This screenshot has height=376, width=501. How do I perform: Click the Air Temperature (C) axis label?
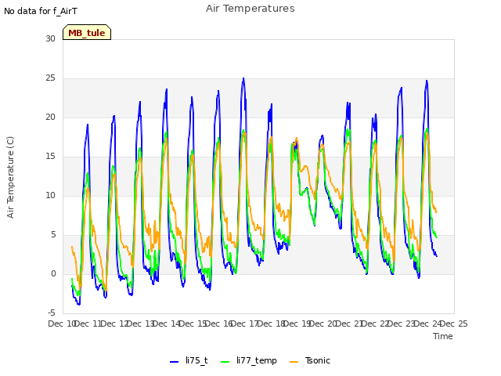coord(10,178)
